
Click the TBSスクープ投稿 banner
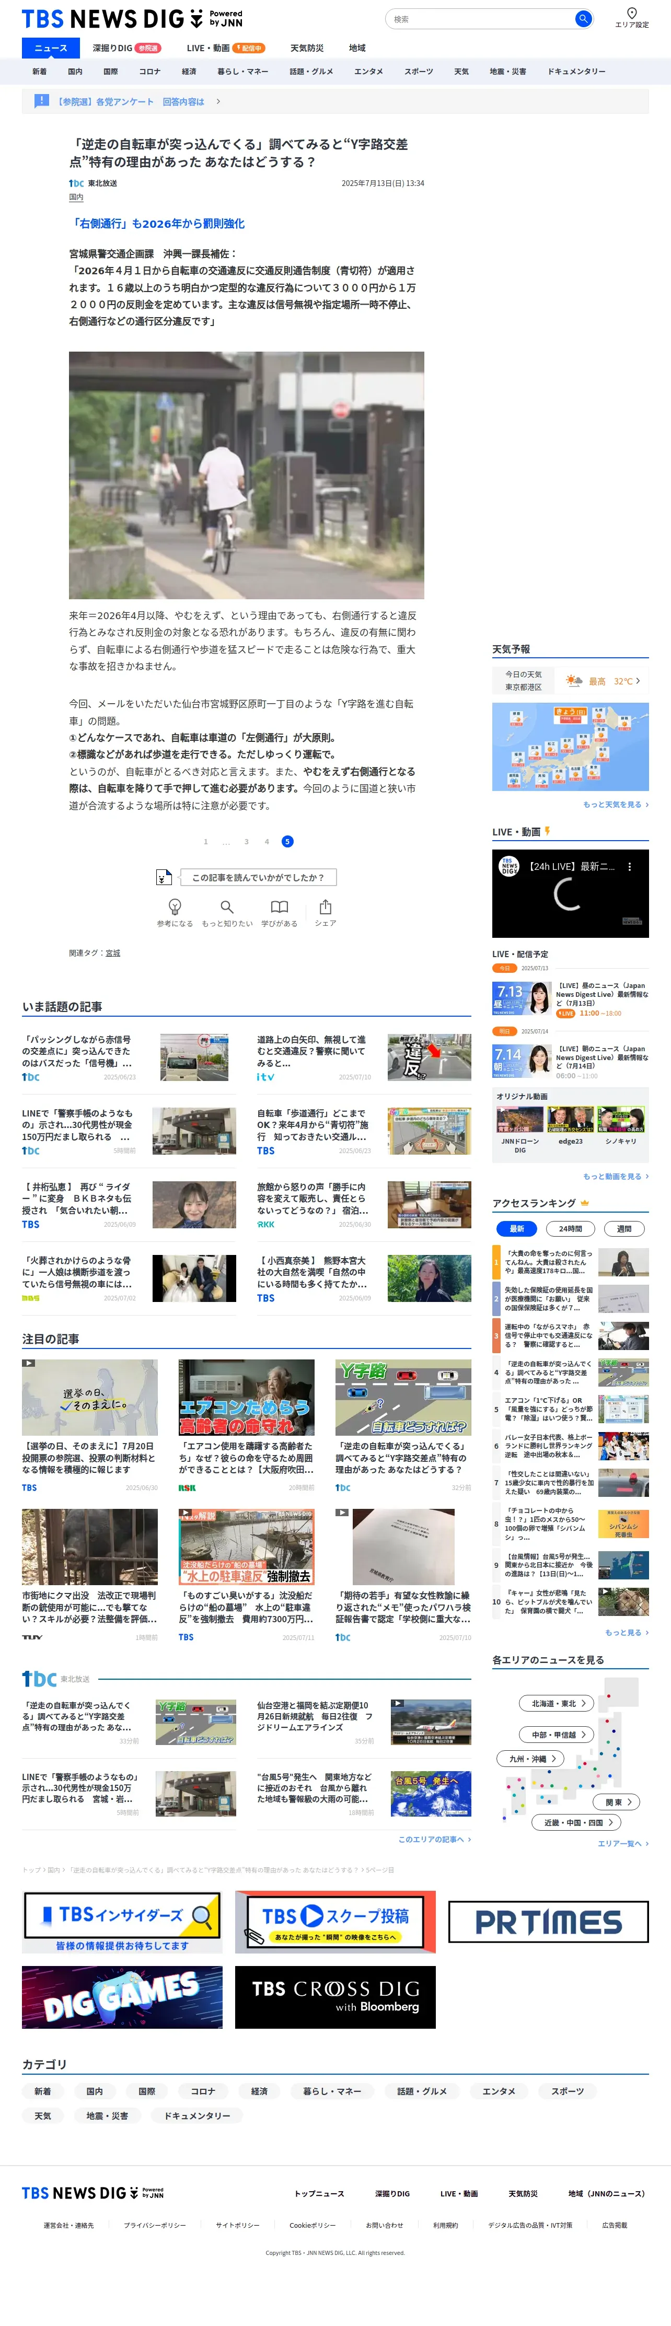click(x=335, y=1922)
